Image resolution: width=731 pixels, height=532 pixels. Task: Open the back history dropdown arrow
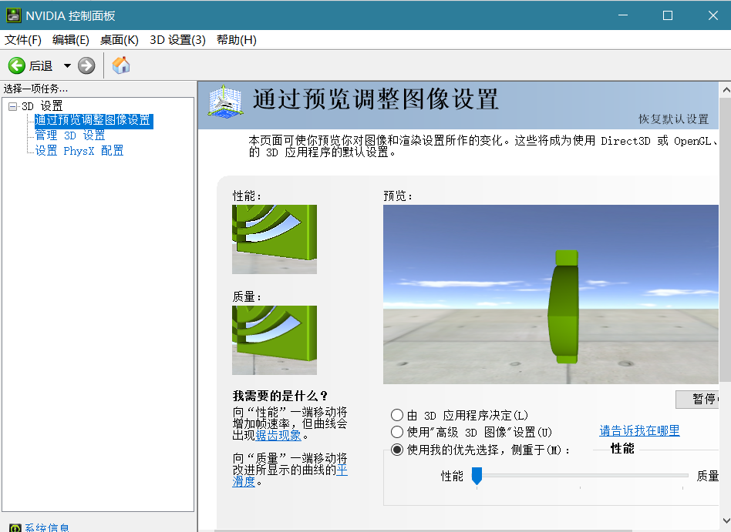point(67,66)
